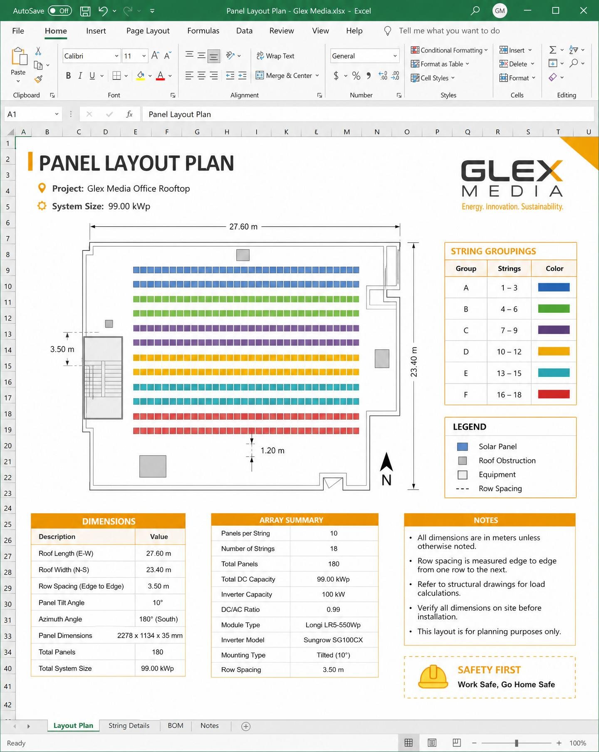Click the Decrease Indent icon

pyautogui.click(x=230, y=76)
